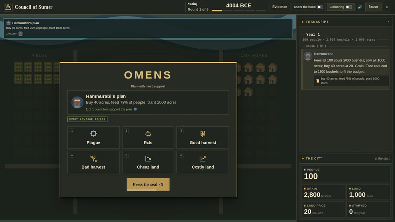
Task: Open Hammurabi's plan card in dialog
Action: point(148,102)
